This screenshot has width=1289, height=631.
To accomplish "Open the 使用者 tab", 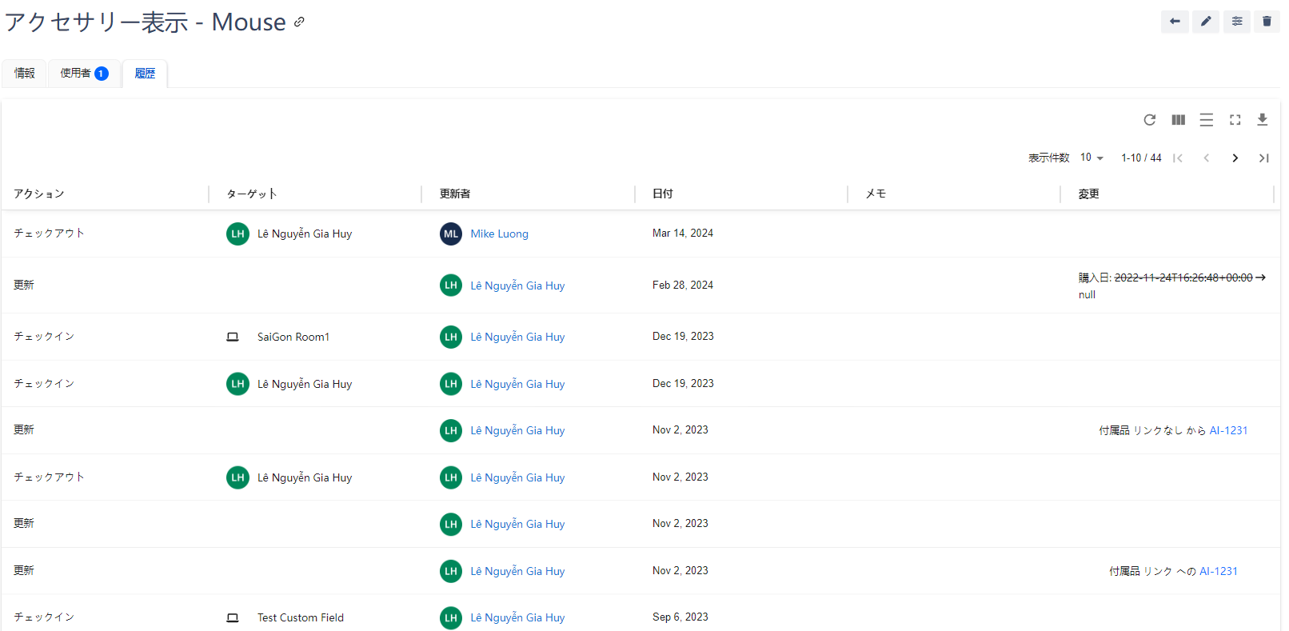I will 84,74.
